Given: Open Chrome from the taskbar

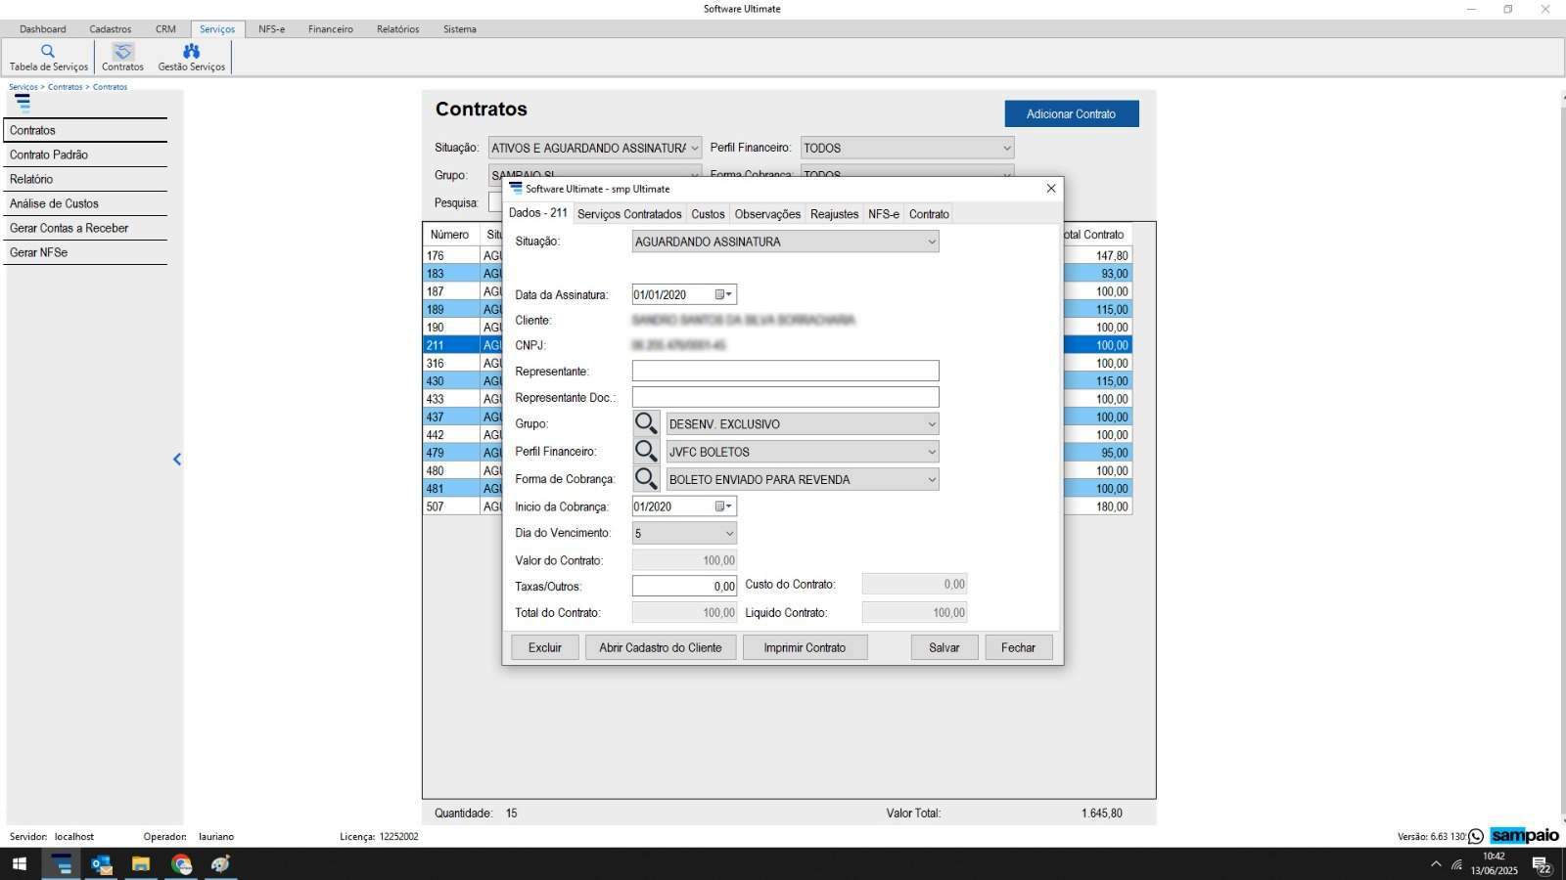Looking at the screenshot, I should pyautogui.click(x=181, y=864).
